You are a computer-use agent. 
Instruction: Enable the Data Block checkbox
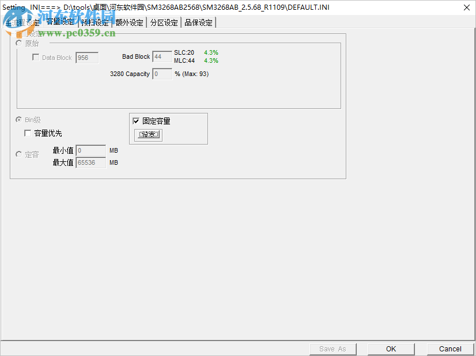pos(36,57)
